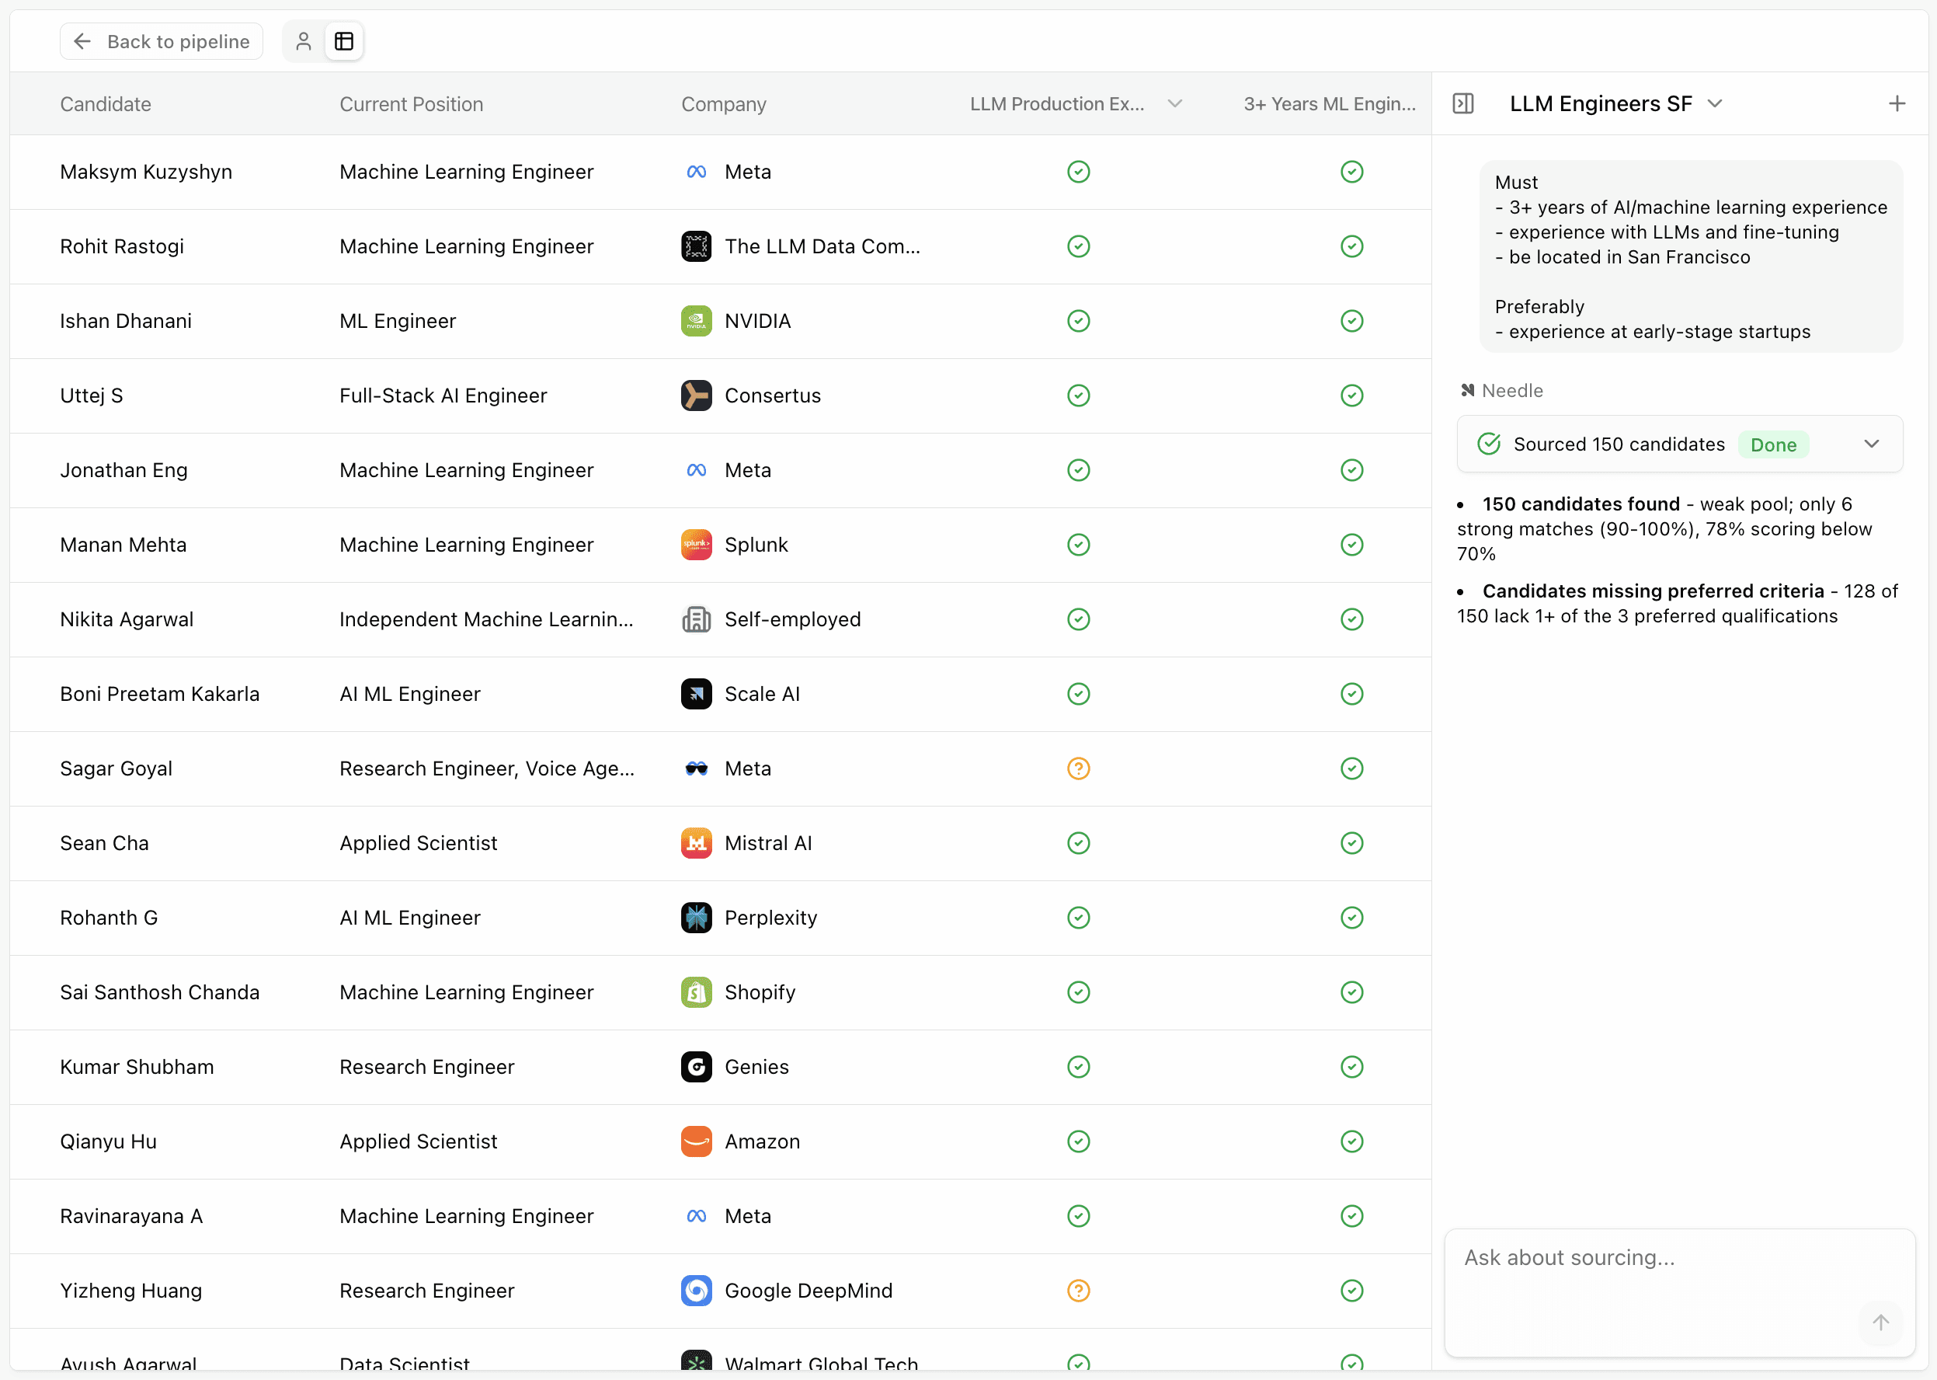Click the Current Position column header
The width and height of the screenshot is (1937, 1380).
click(411, 103)
